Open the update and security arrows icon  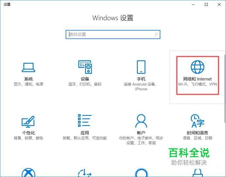pyautogui.click(x=85, y=173)
